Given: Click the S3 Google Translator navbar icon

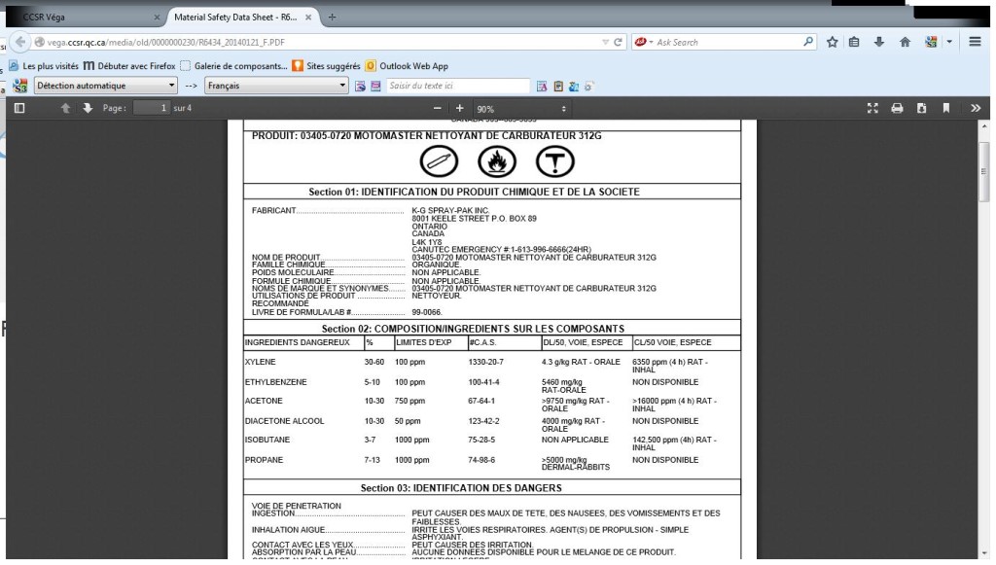Looking at the screenshot, I should tap(931, 42).
